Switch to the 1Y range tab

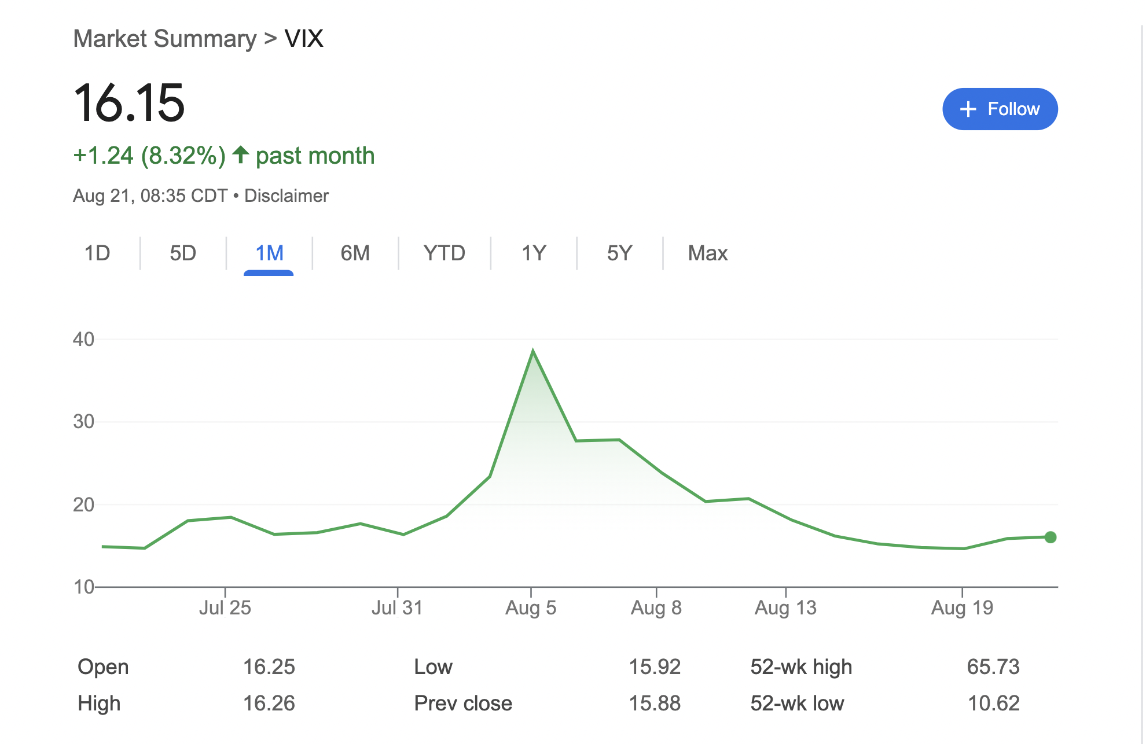534,253
